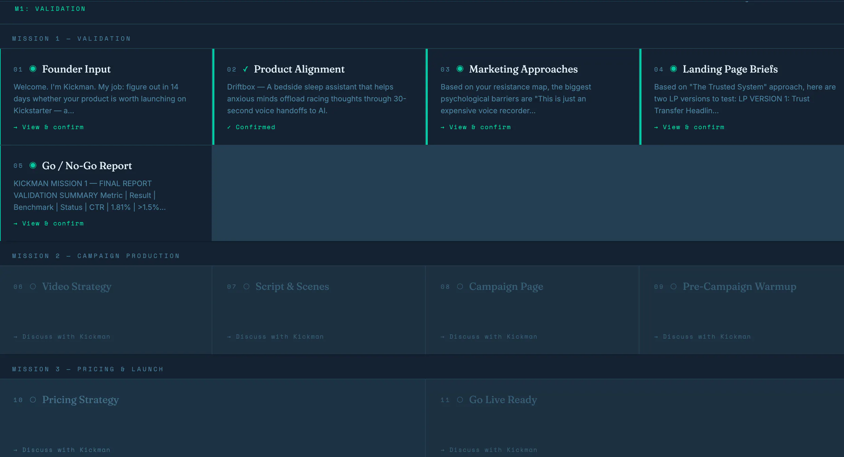Click the Kickman Mission 1 Final Report summary text
Image resolution: width=844 pixels, height=457 pixels.
90,195
